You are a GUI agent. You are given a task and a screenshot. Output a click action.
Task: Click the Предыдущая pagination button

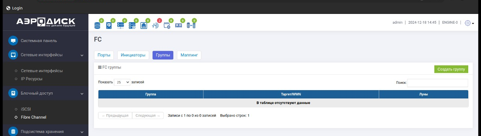click(115, 116)
